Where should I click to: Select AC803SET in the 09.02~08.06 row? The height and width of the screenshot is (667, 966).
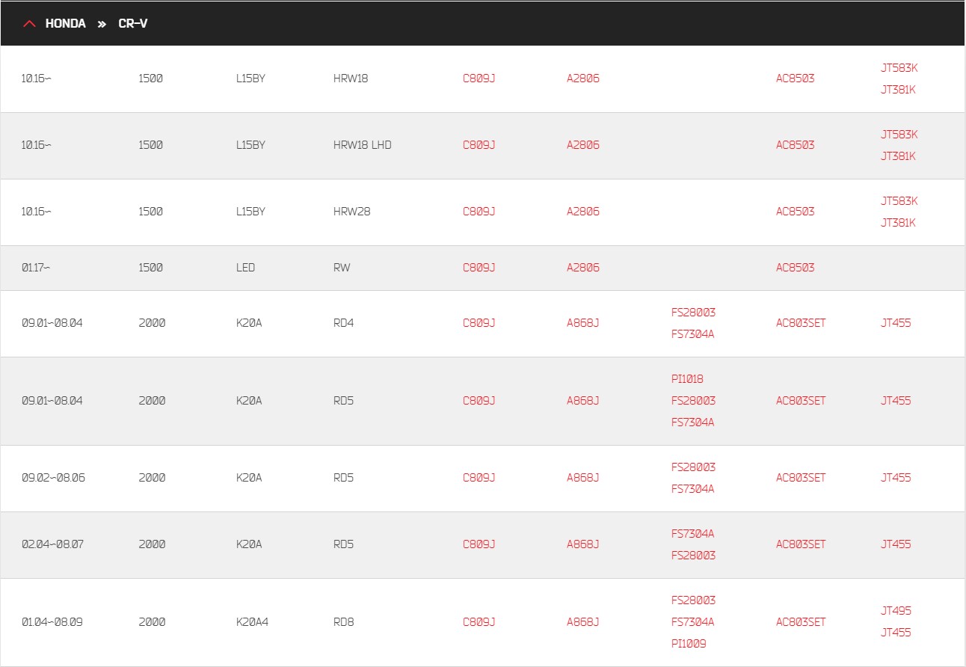pos(801,478)
